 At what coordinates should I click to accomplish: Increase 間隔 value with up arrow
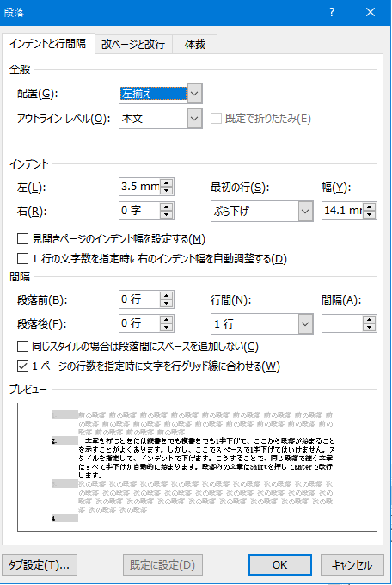click(370, 319)
